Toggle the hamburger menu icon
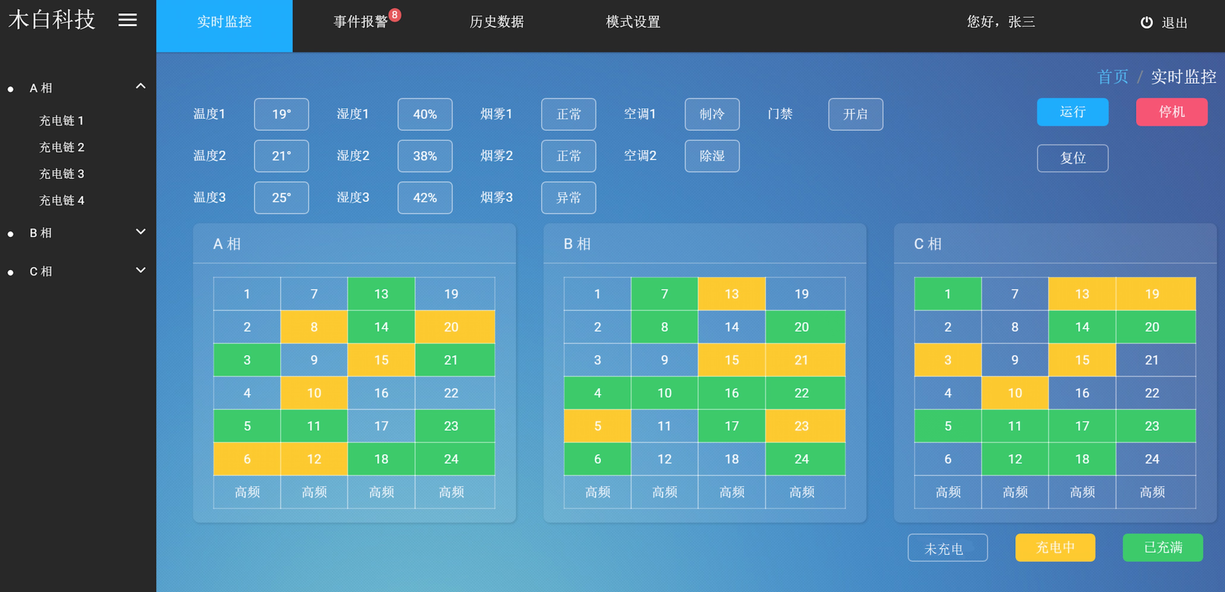 coord(128,20)
